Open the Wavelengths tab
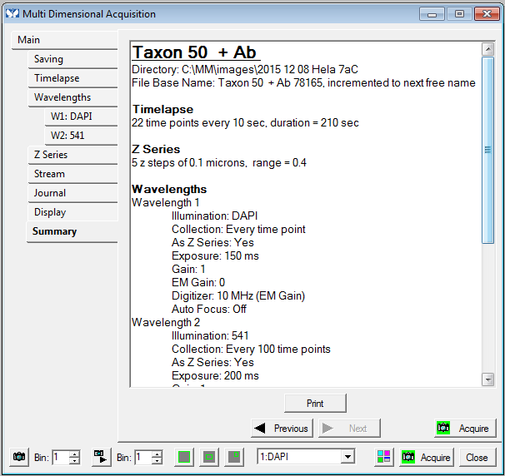This screenshot has width=505, height=476. [x=72, y=97]
